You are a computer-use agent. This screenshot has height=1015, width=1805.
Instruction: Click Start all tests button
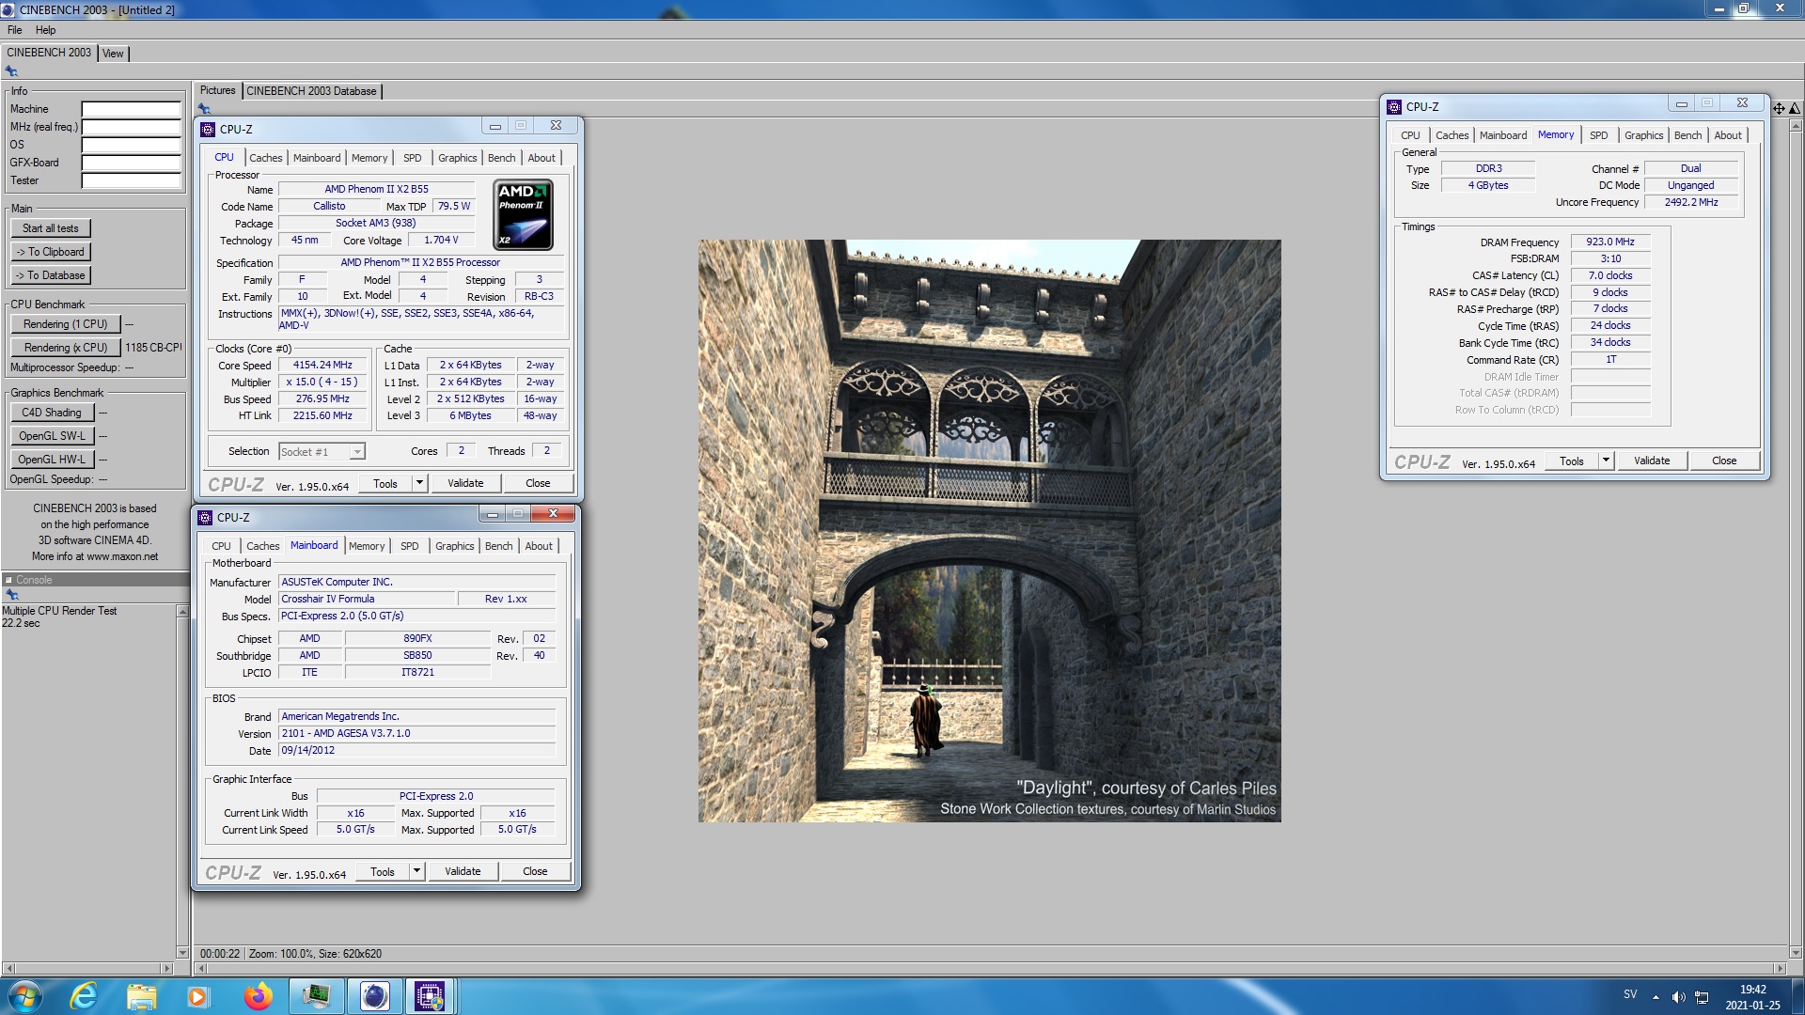tap(51, 228)
